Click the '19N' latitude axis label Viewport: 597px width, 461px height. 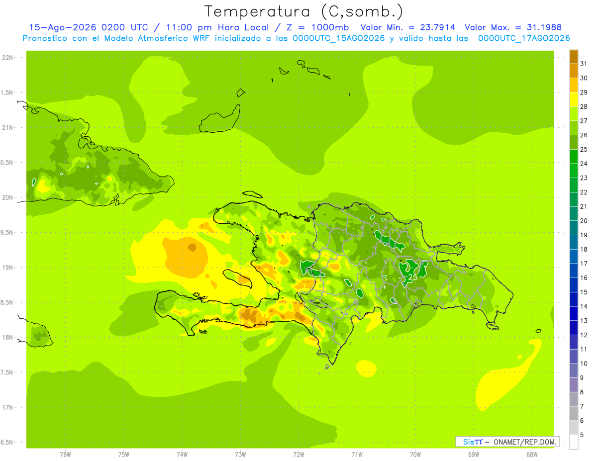click(x=7, y=268)
